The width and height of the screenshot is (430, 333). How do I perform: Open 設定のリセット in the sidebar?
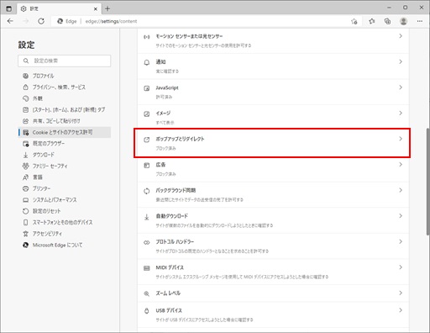(65, 211)
